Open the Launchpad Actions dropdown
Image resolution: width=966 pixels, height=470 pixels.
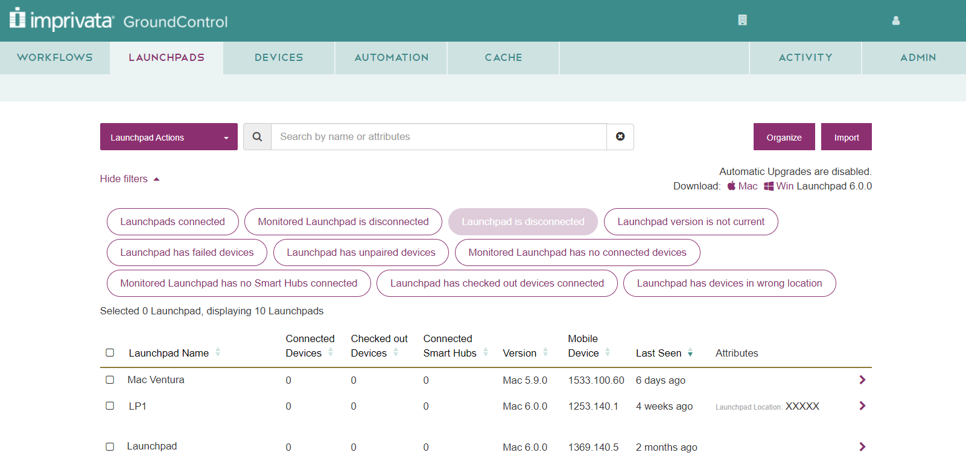(169, 137)
